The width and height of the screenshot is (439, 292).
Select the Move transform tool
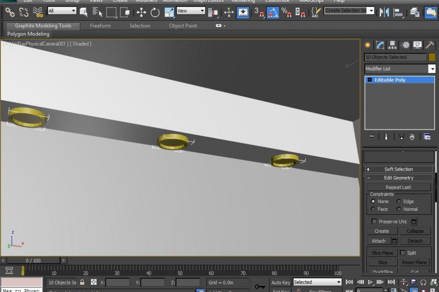coord(141,12)
